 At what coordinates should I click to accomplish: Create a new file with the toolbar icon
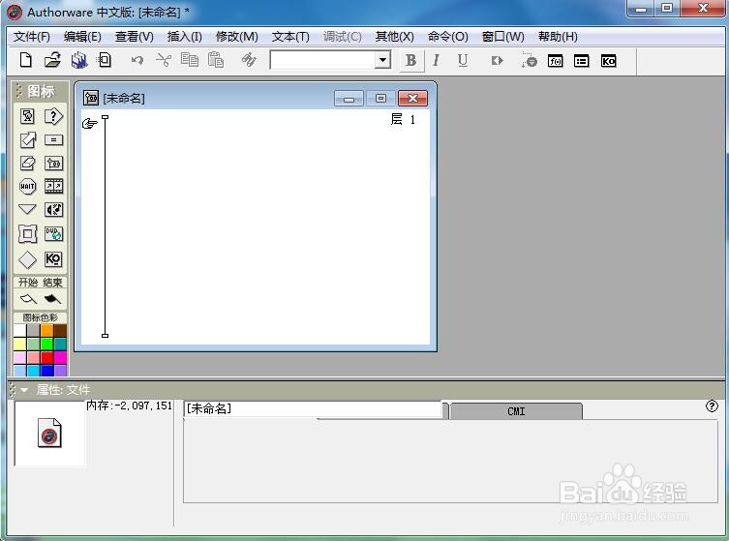(25, 60)
